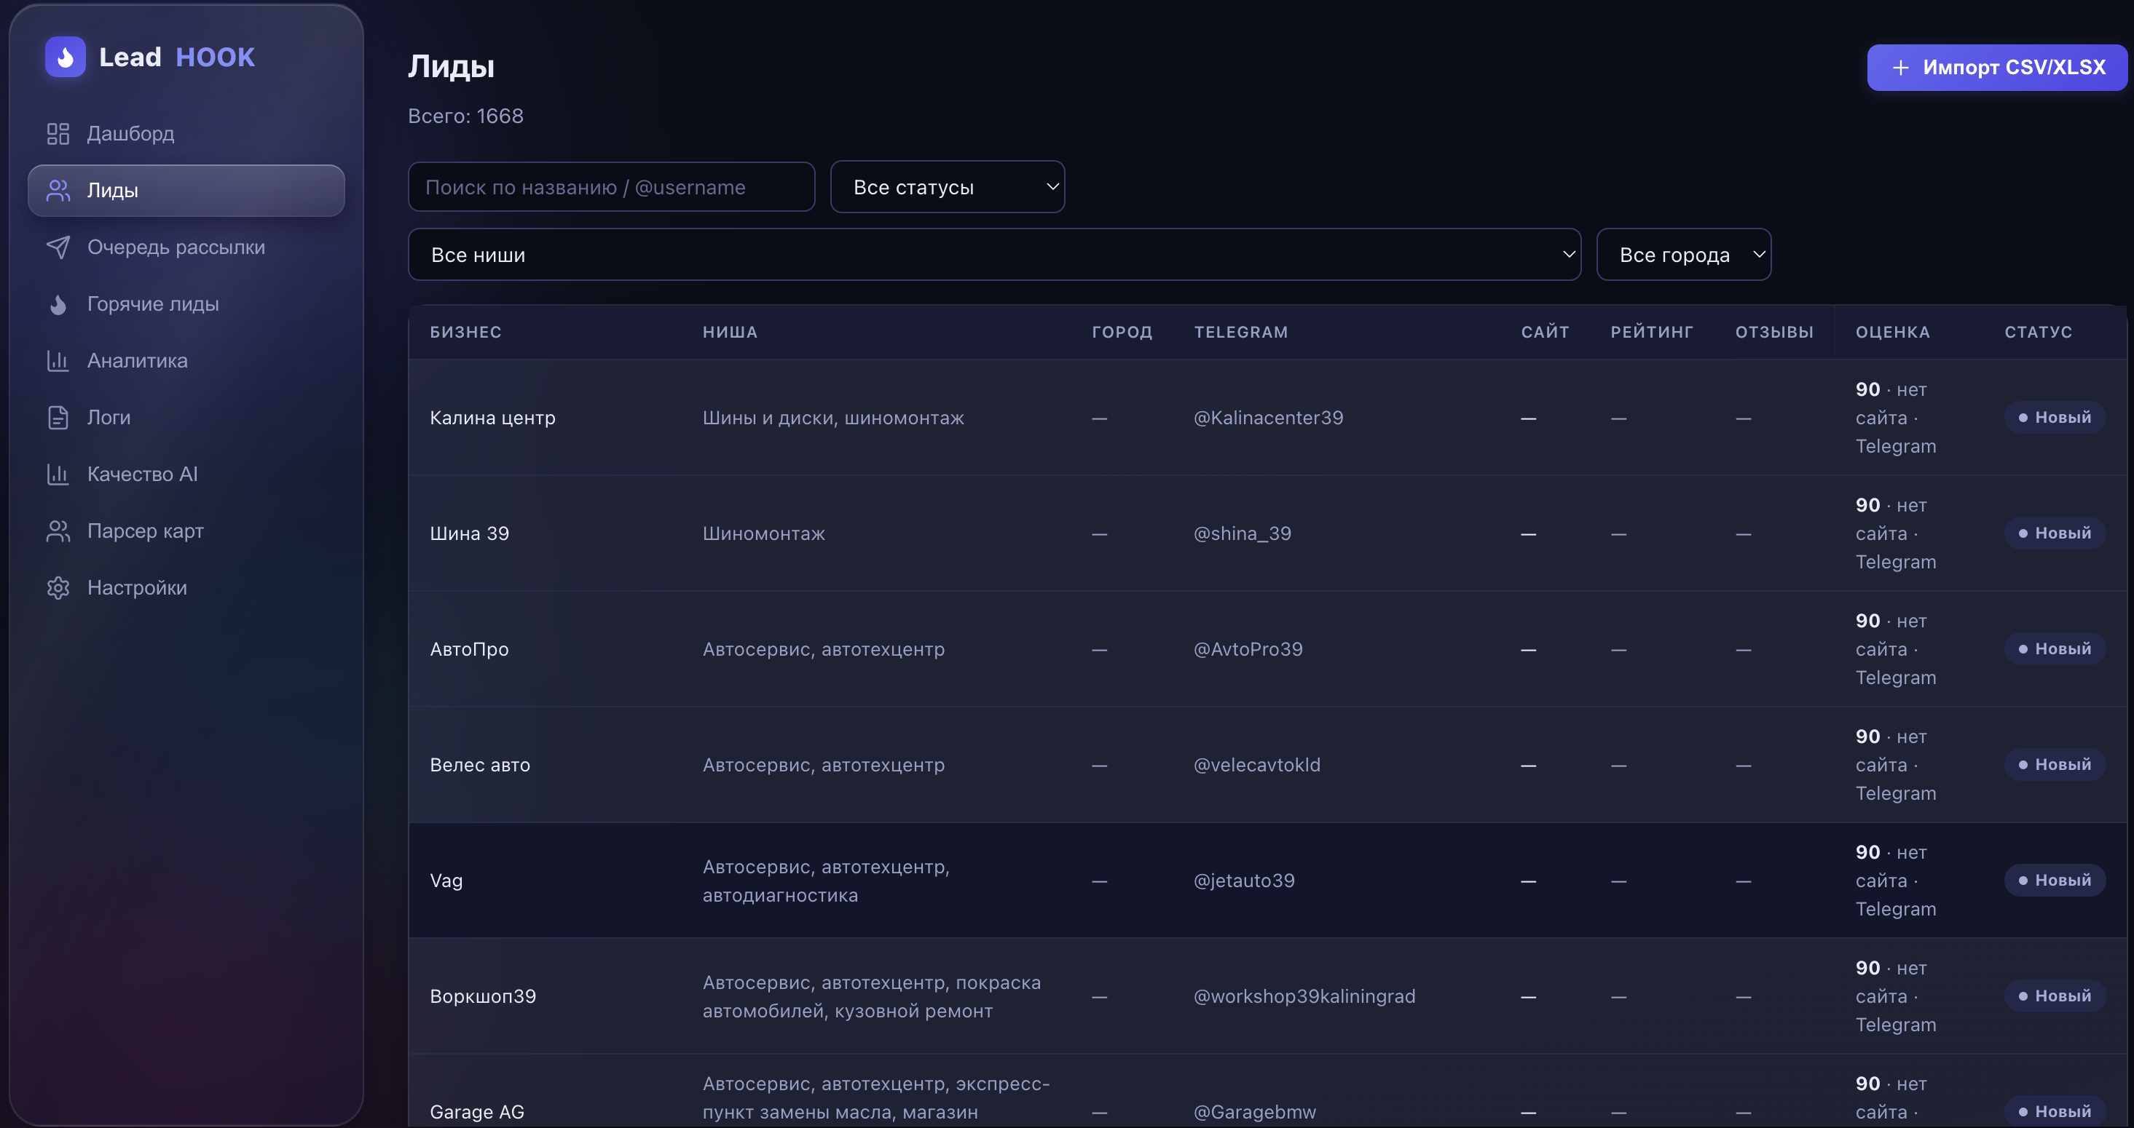This screenshot has height=1128, width=2134.
Task: Click the plus icon in Импорт button
Action: pos(1901,67)
